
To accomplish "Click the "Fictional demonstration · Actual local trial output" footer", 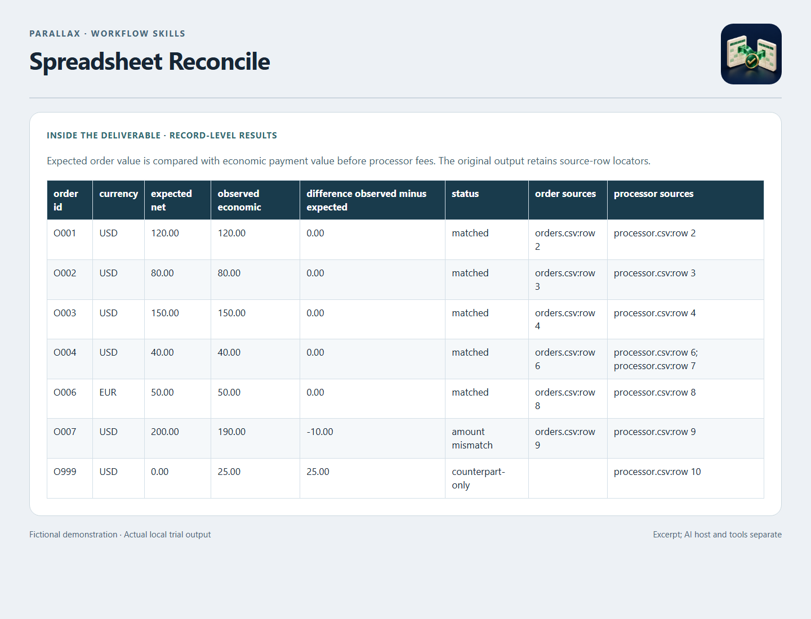I will pyautogui.click(x=120, y=535).
